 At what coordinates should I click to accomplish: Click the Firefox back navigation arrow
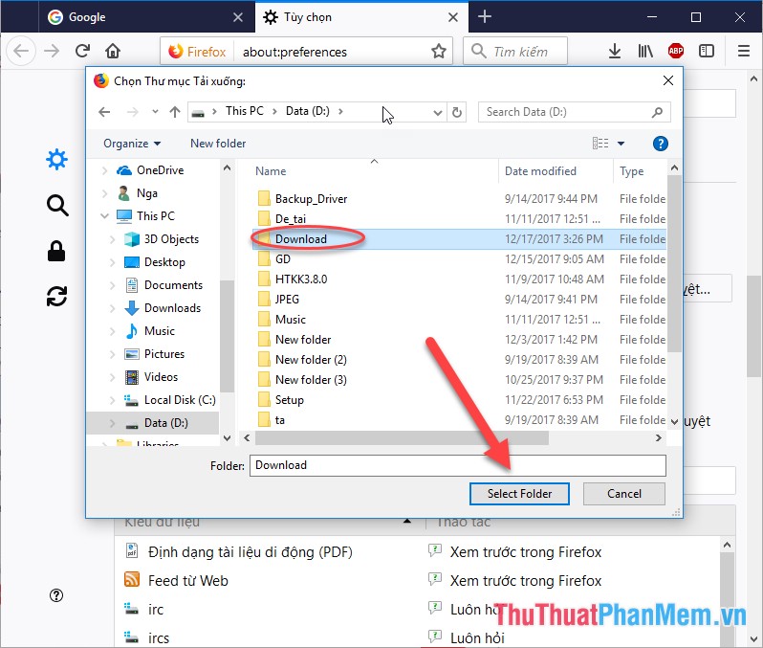(x=21, y=51)
